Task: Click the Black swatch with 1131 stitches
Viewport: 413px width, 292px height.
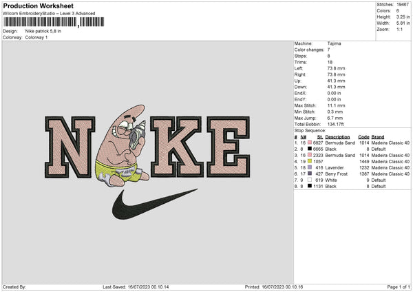Action: tap(310, 186)
